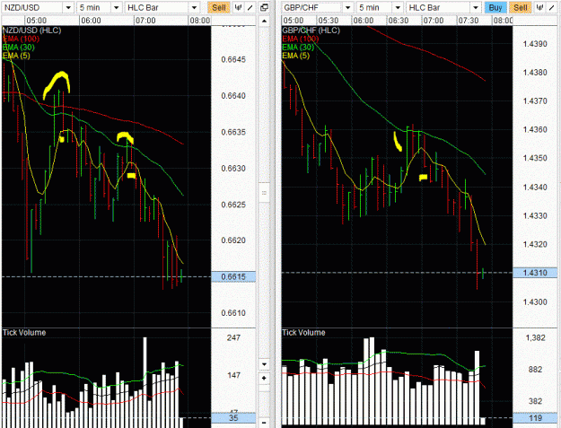Viewport: 561px width, 428px height.
Task: Click the minus zoom-out button beside the NZD/USD chart
Action: (264, 423)
